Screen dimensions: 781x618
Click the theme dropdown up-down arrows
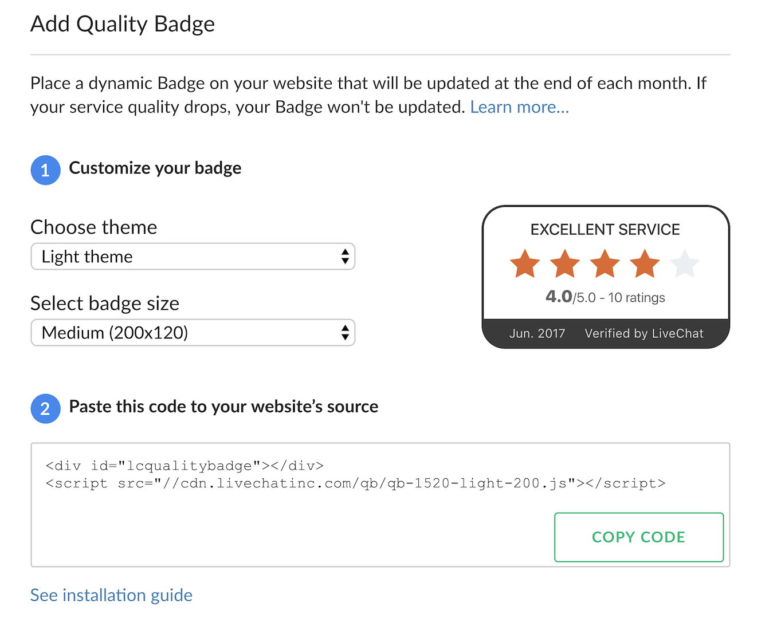click(x=345, y=257)
